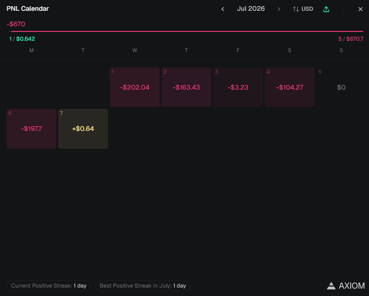Click the Current Positive Streak badge

click(49, 286)
